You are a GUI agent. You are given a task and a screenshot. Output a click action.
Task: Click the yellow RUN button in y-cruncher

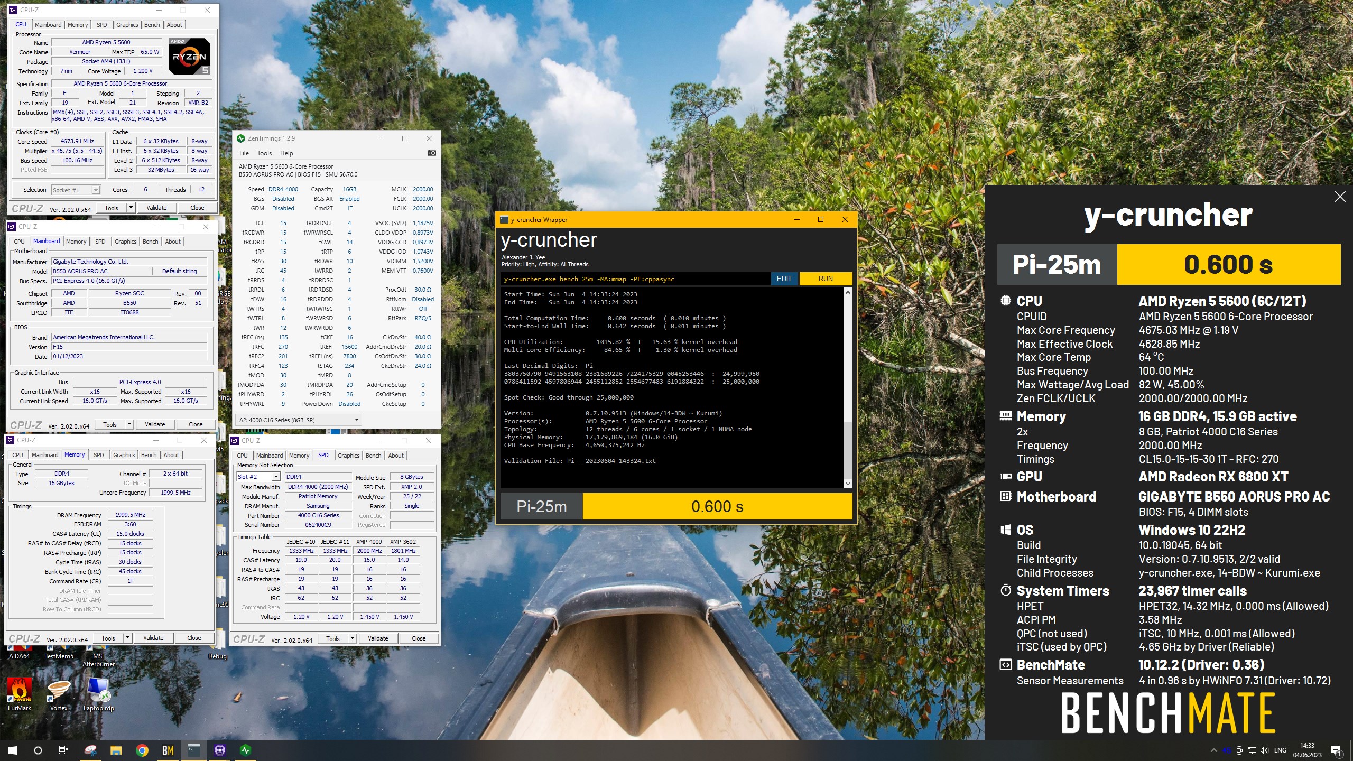tap(826, 279)
